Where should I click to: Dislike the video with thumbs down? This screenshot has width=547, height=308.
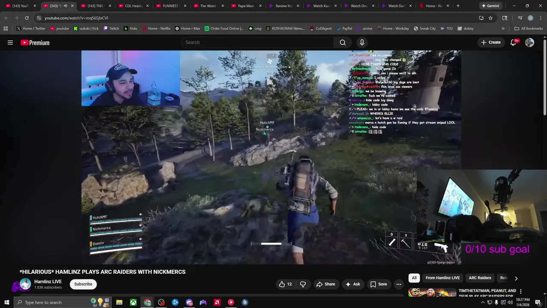coord(303,284)
